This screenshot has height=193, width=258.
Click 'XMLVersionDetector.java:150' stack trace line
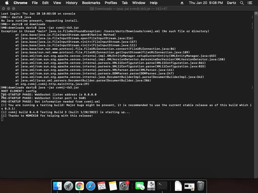[x=120, y=59]
